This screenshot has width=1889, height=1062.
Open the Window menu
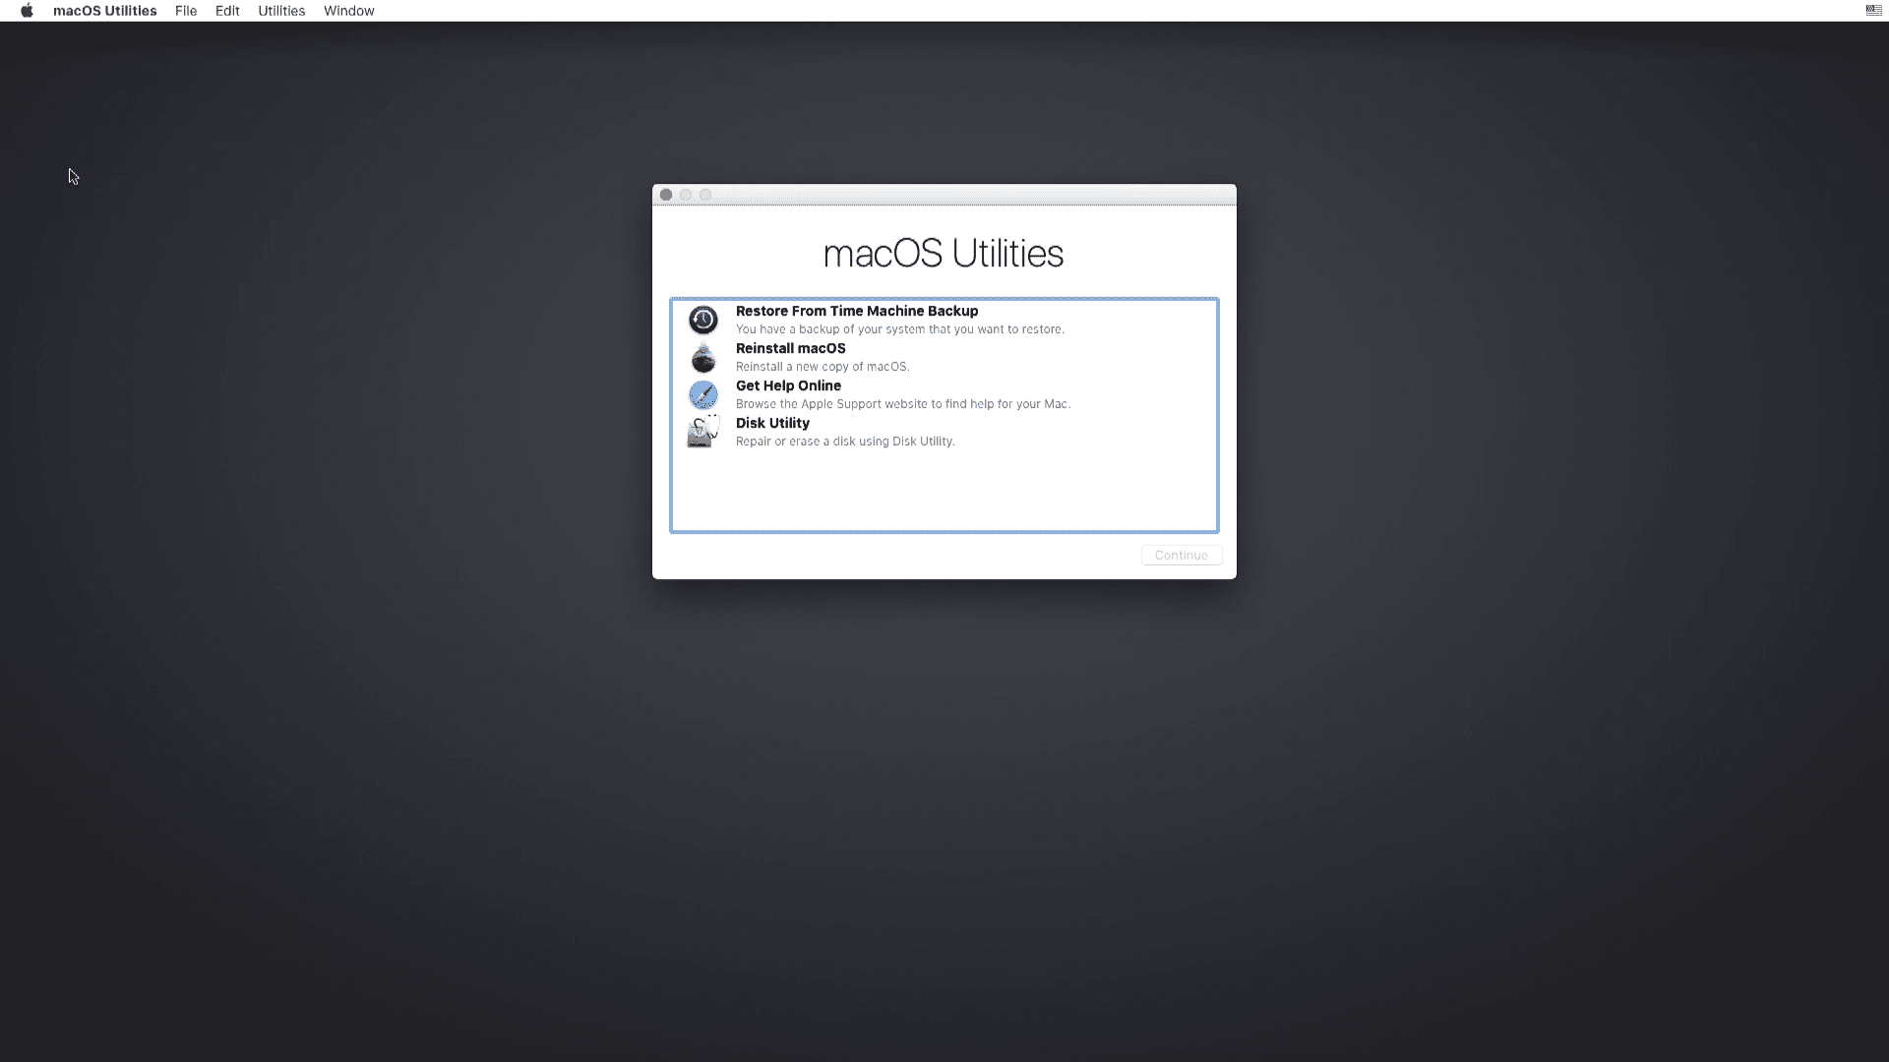[x=348, y=11]
